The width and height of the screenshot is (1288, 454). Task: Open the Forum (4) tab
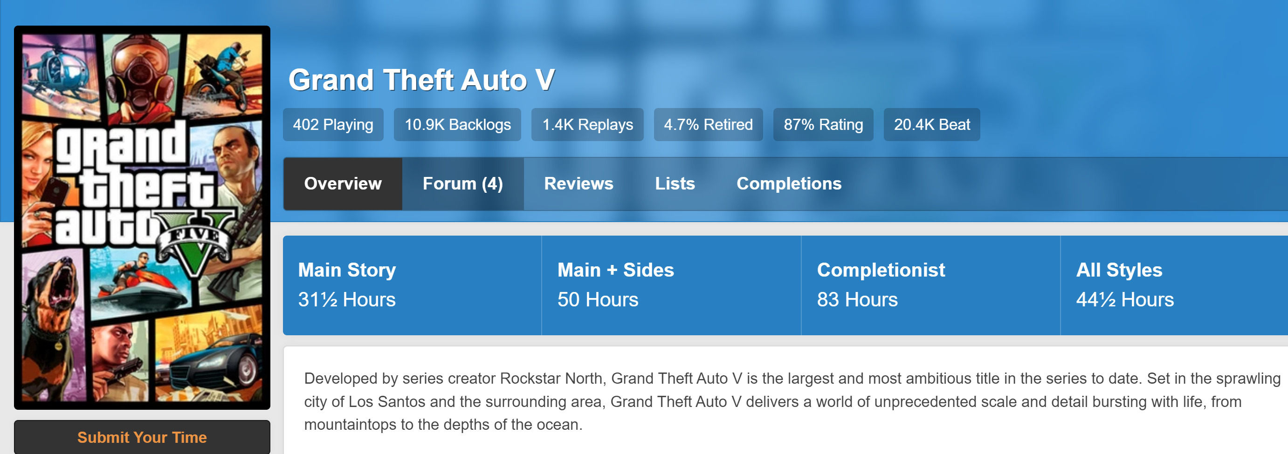(x=462, y=184)
